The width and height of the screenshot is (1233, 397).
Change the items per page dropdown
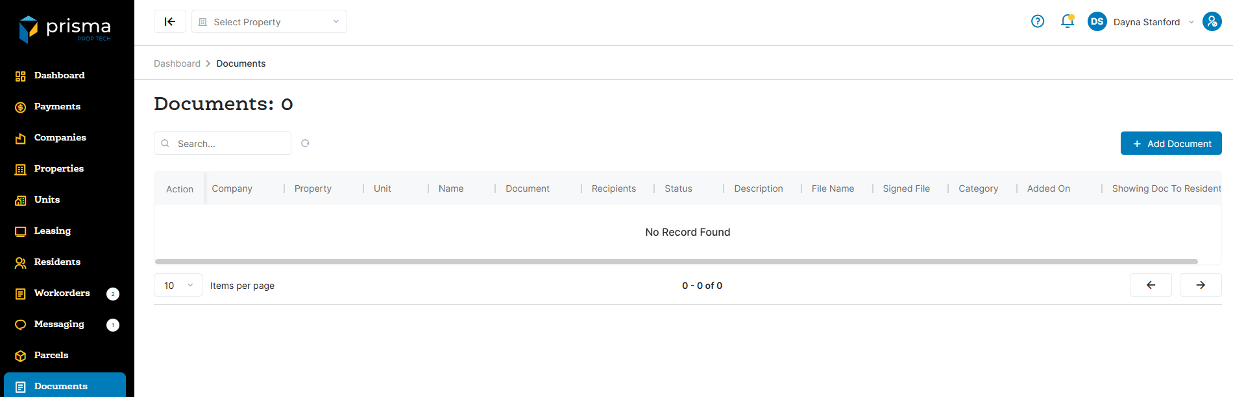(x=178, y=285)
